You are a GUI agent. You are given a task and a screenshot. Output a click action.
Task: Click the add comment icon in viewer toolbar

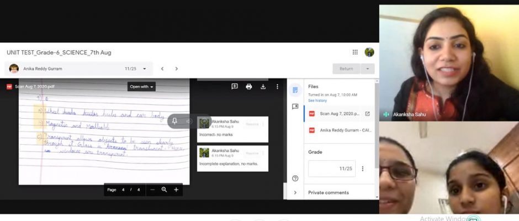tap(235, 87)
